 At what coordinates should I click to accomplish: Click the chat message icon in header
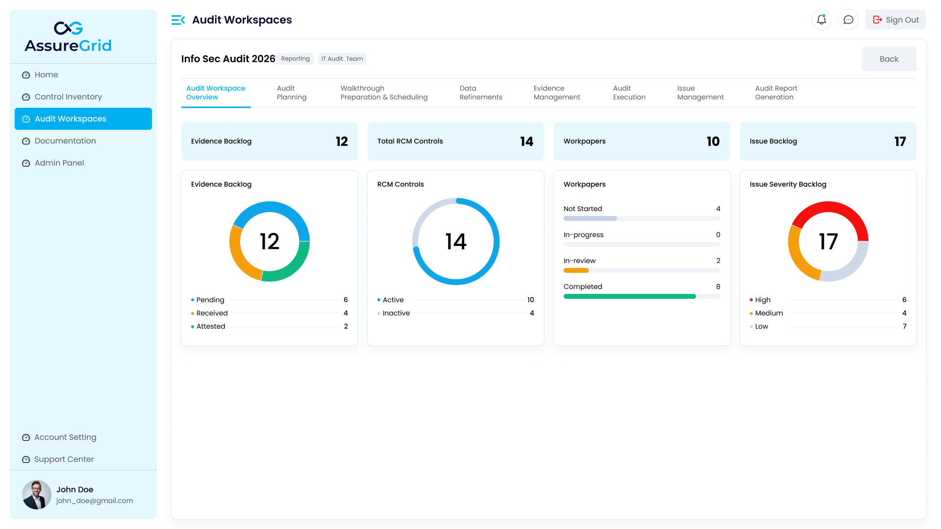point(848,20)
